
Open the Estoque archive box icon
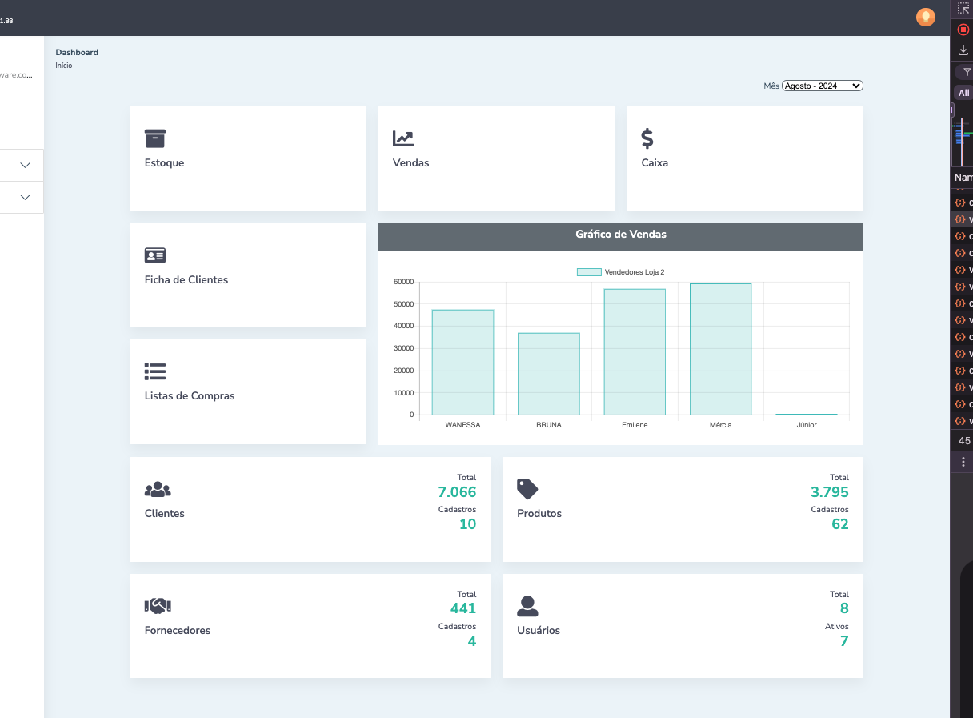point(154,138)
